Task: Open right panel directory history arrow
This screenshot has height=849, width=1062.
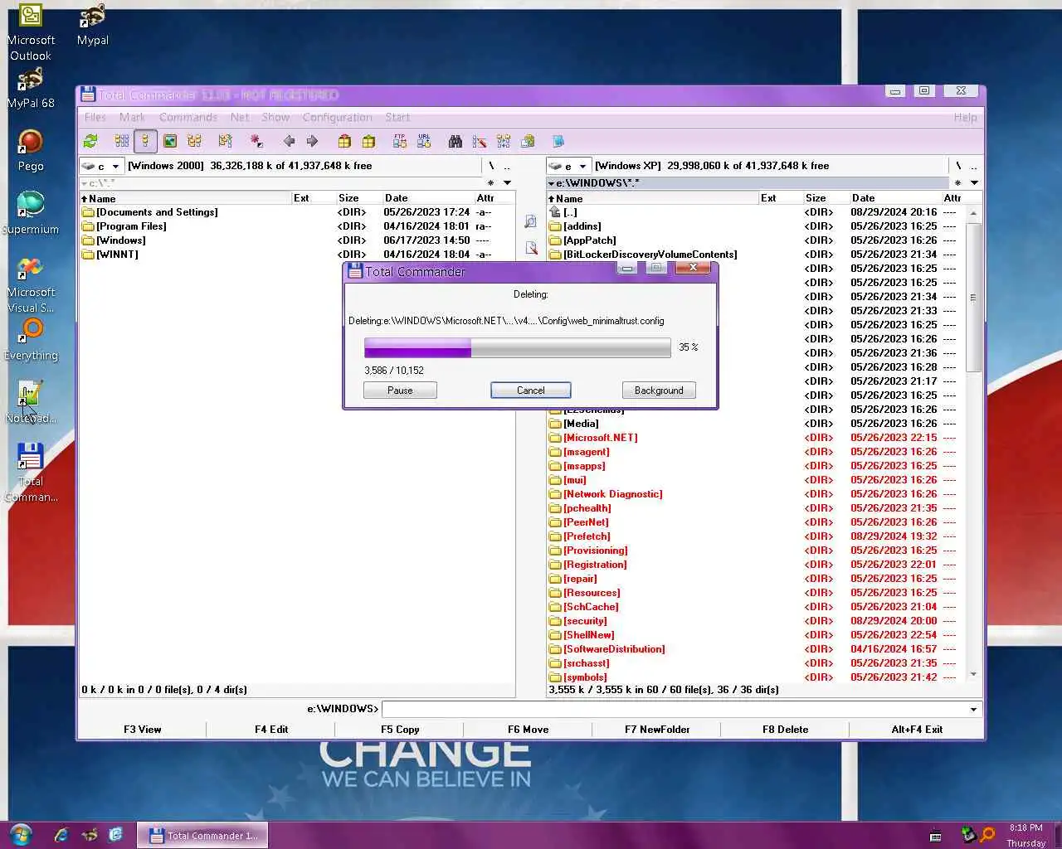Action: [974, 183]
